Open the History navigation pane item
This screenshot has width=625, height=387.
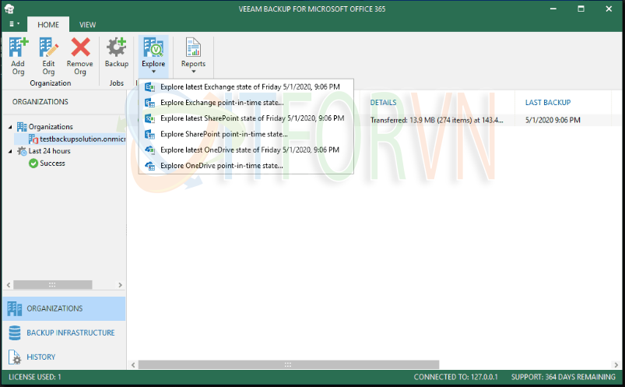(41, 357)
